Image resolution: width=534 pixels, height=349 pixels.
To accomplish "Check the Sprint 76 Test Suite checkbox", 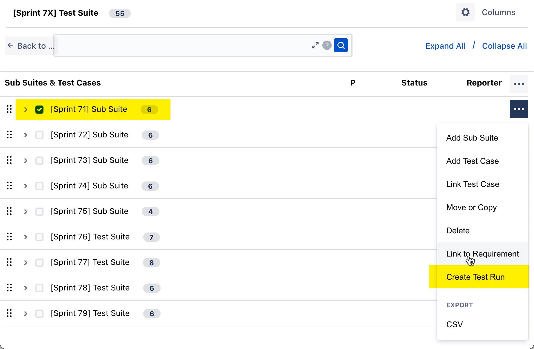I will [39, 237].
